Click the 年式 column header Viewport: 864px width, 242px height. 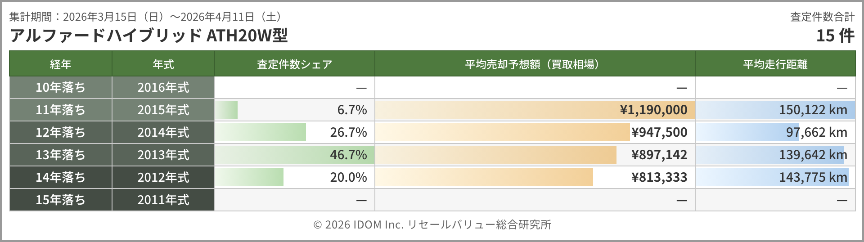[163, 64]
